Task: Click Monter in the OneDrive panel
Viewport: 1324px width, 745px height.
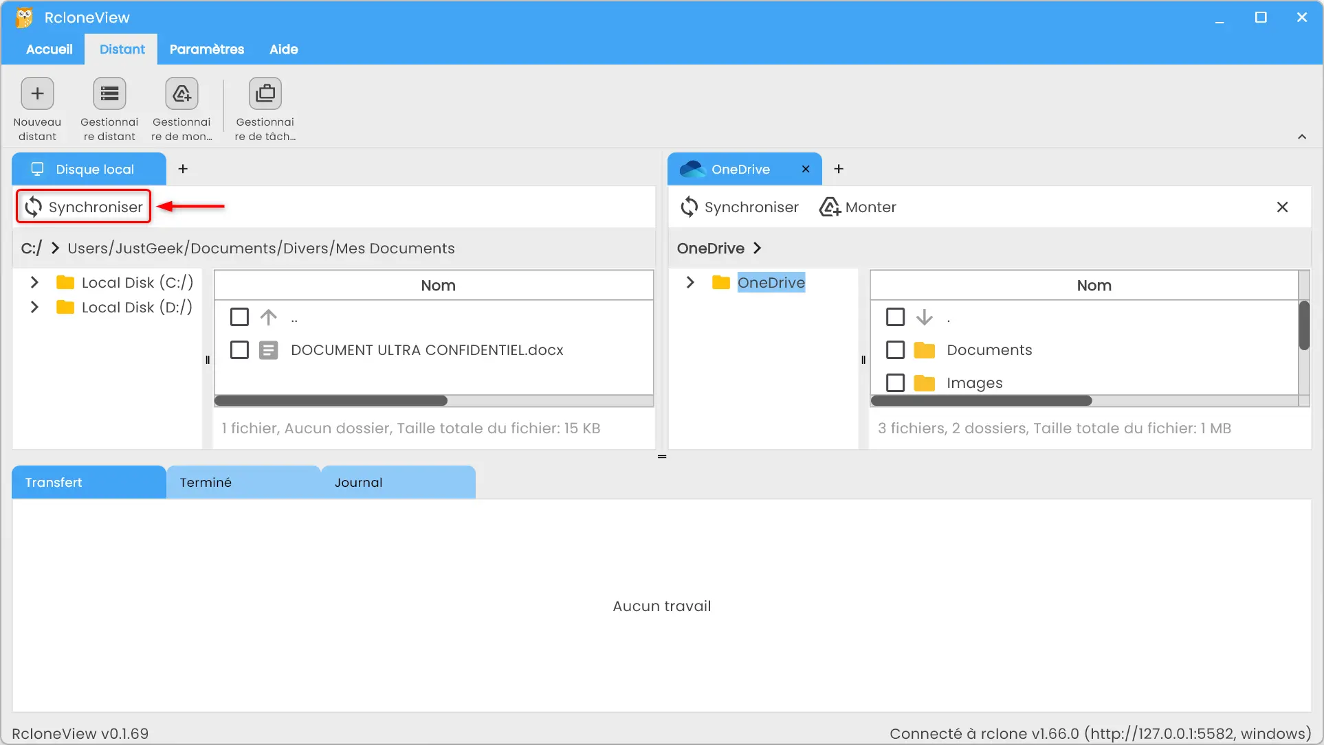Action: (858, 207)
